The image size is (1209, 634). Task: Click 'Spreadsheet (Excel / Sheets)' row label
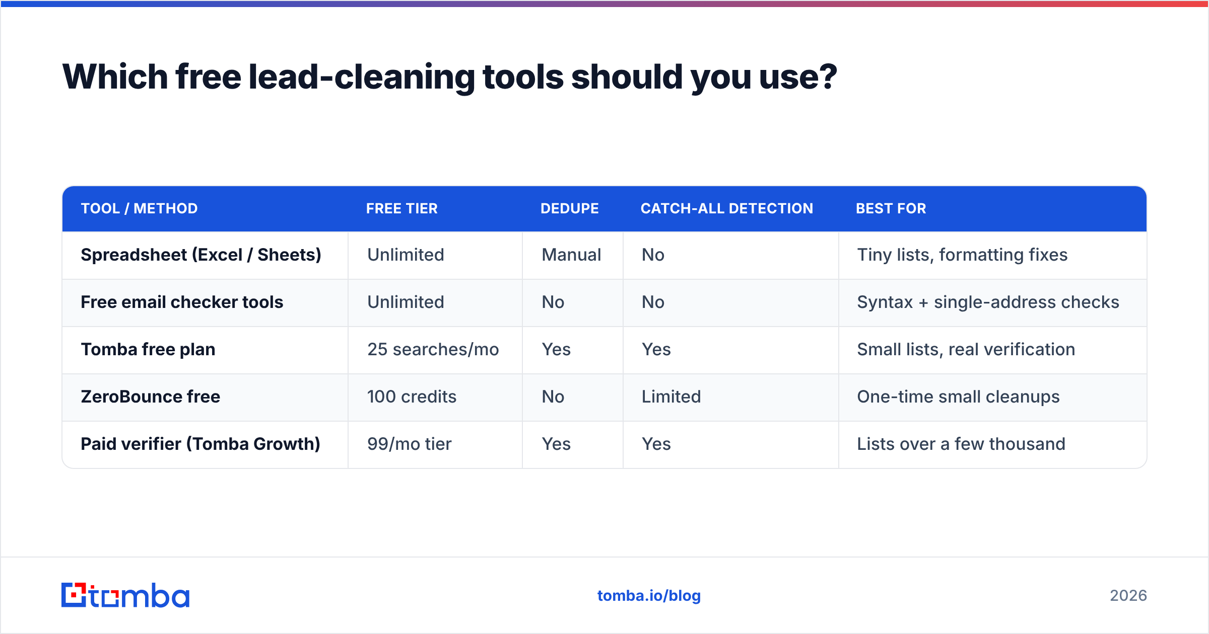201,255
